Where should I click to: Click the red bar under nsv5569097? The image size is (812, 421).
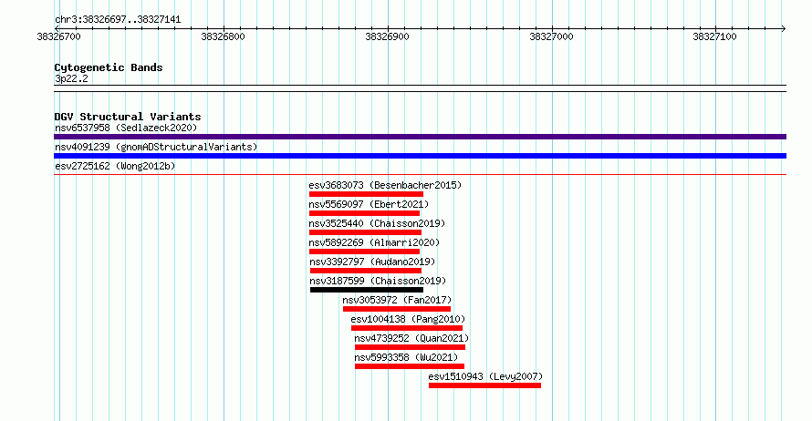(365, 213)
